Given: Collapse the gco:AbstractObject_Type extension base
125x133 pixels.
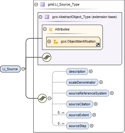Looking at the screenshot, I should tap(40, 17).
